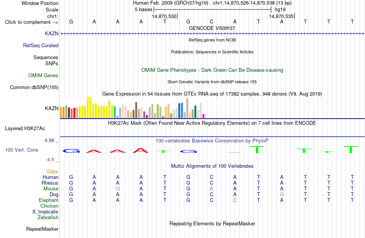365x238 pixels.
Task: Click the KAZN label beside GTEx bar chart
Action: tap(52, 108)
